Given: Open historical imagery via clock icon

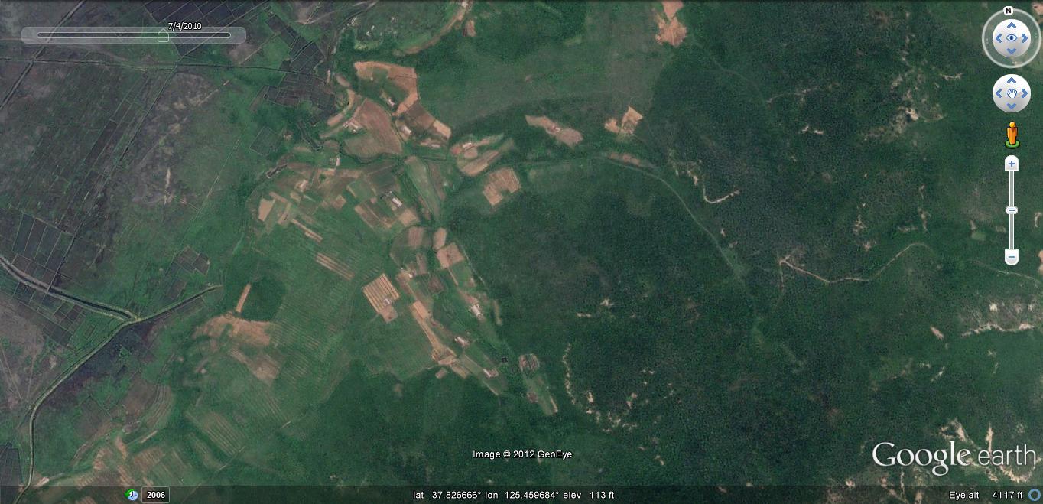Looking at the screenshot, I should [x=132, y=495].
